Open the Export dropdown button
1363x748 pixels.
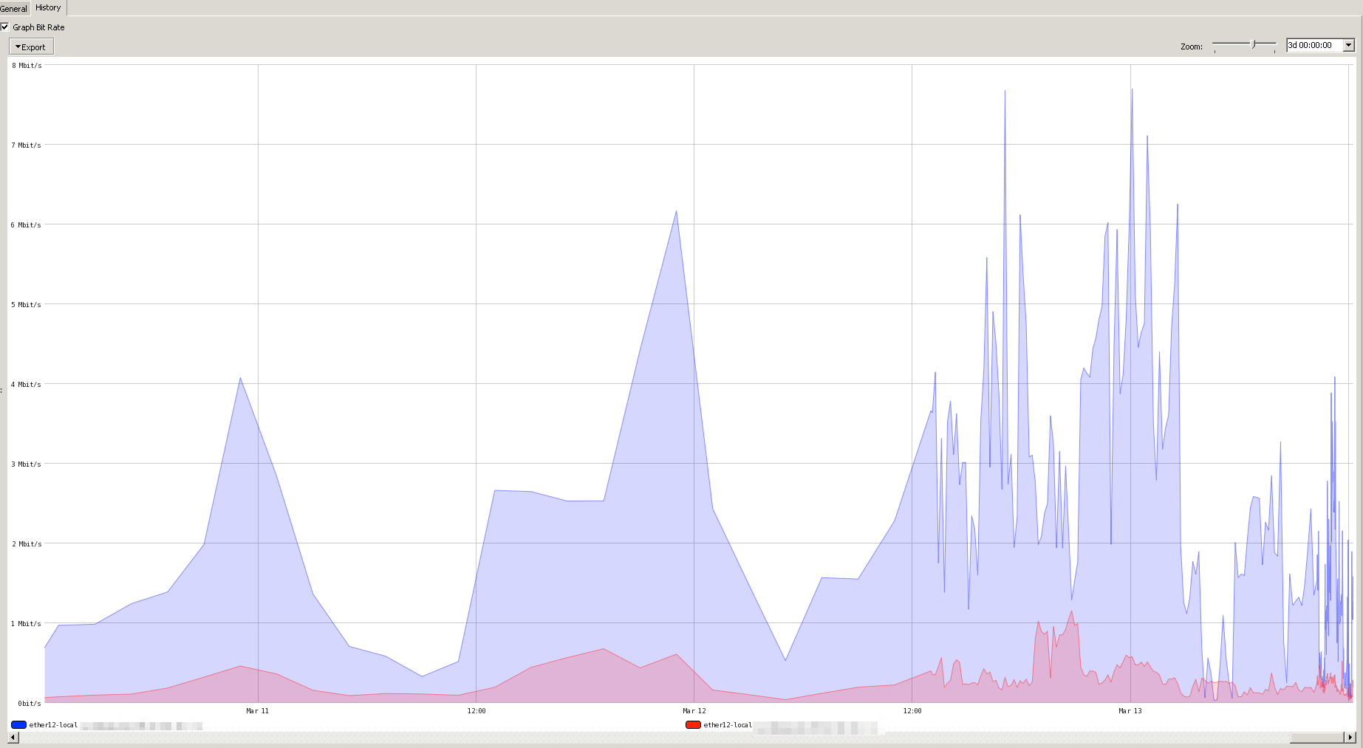coord(31,47)
